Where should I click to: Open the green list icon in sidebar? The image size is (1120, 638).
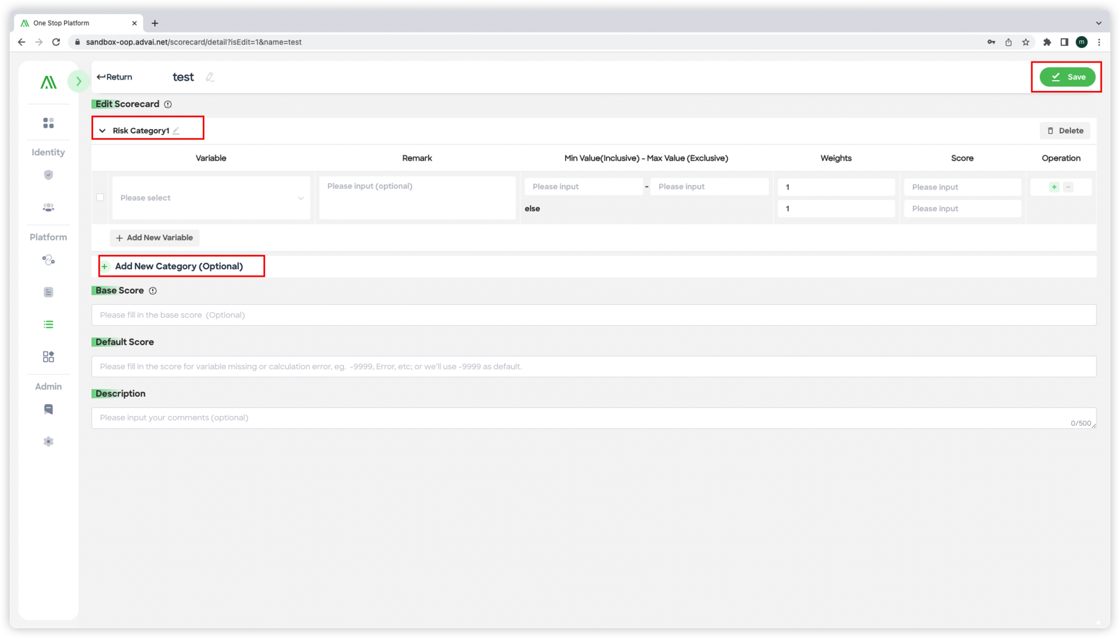point(48,325)
